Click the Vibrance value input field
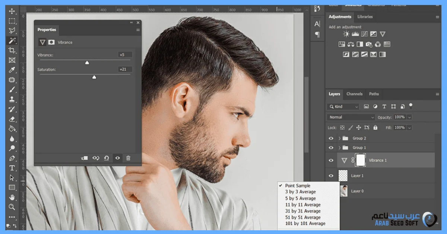 pyautogui.click(x=125, y=55)
